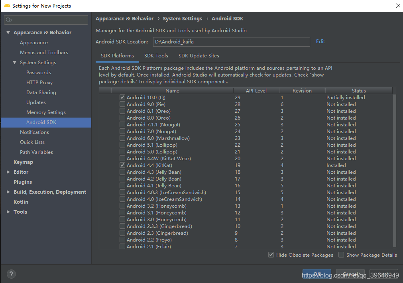403x283 pixels.
Task: Enable the Android 5.0 (Lollipop) checkbox
Action: point(122,151)
